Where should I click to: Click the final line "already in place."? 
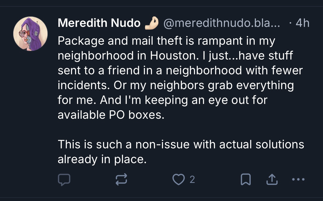(102, 159)
